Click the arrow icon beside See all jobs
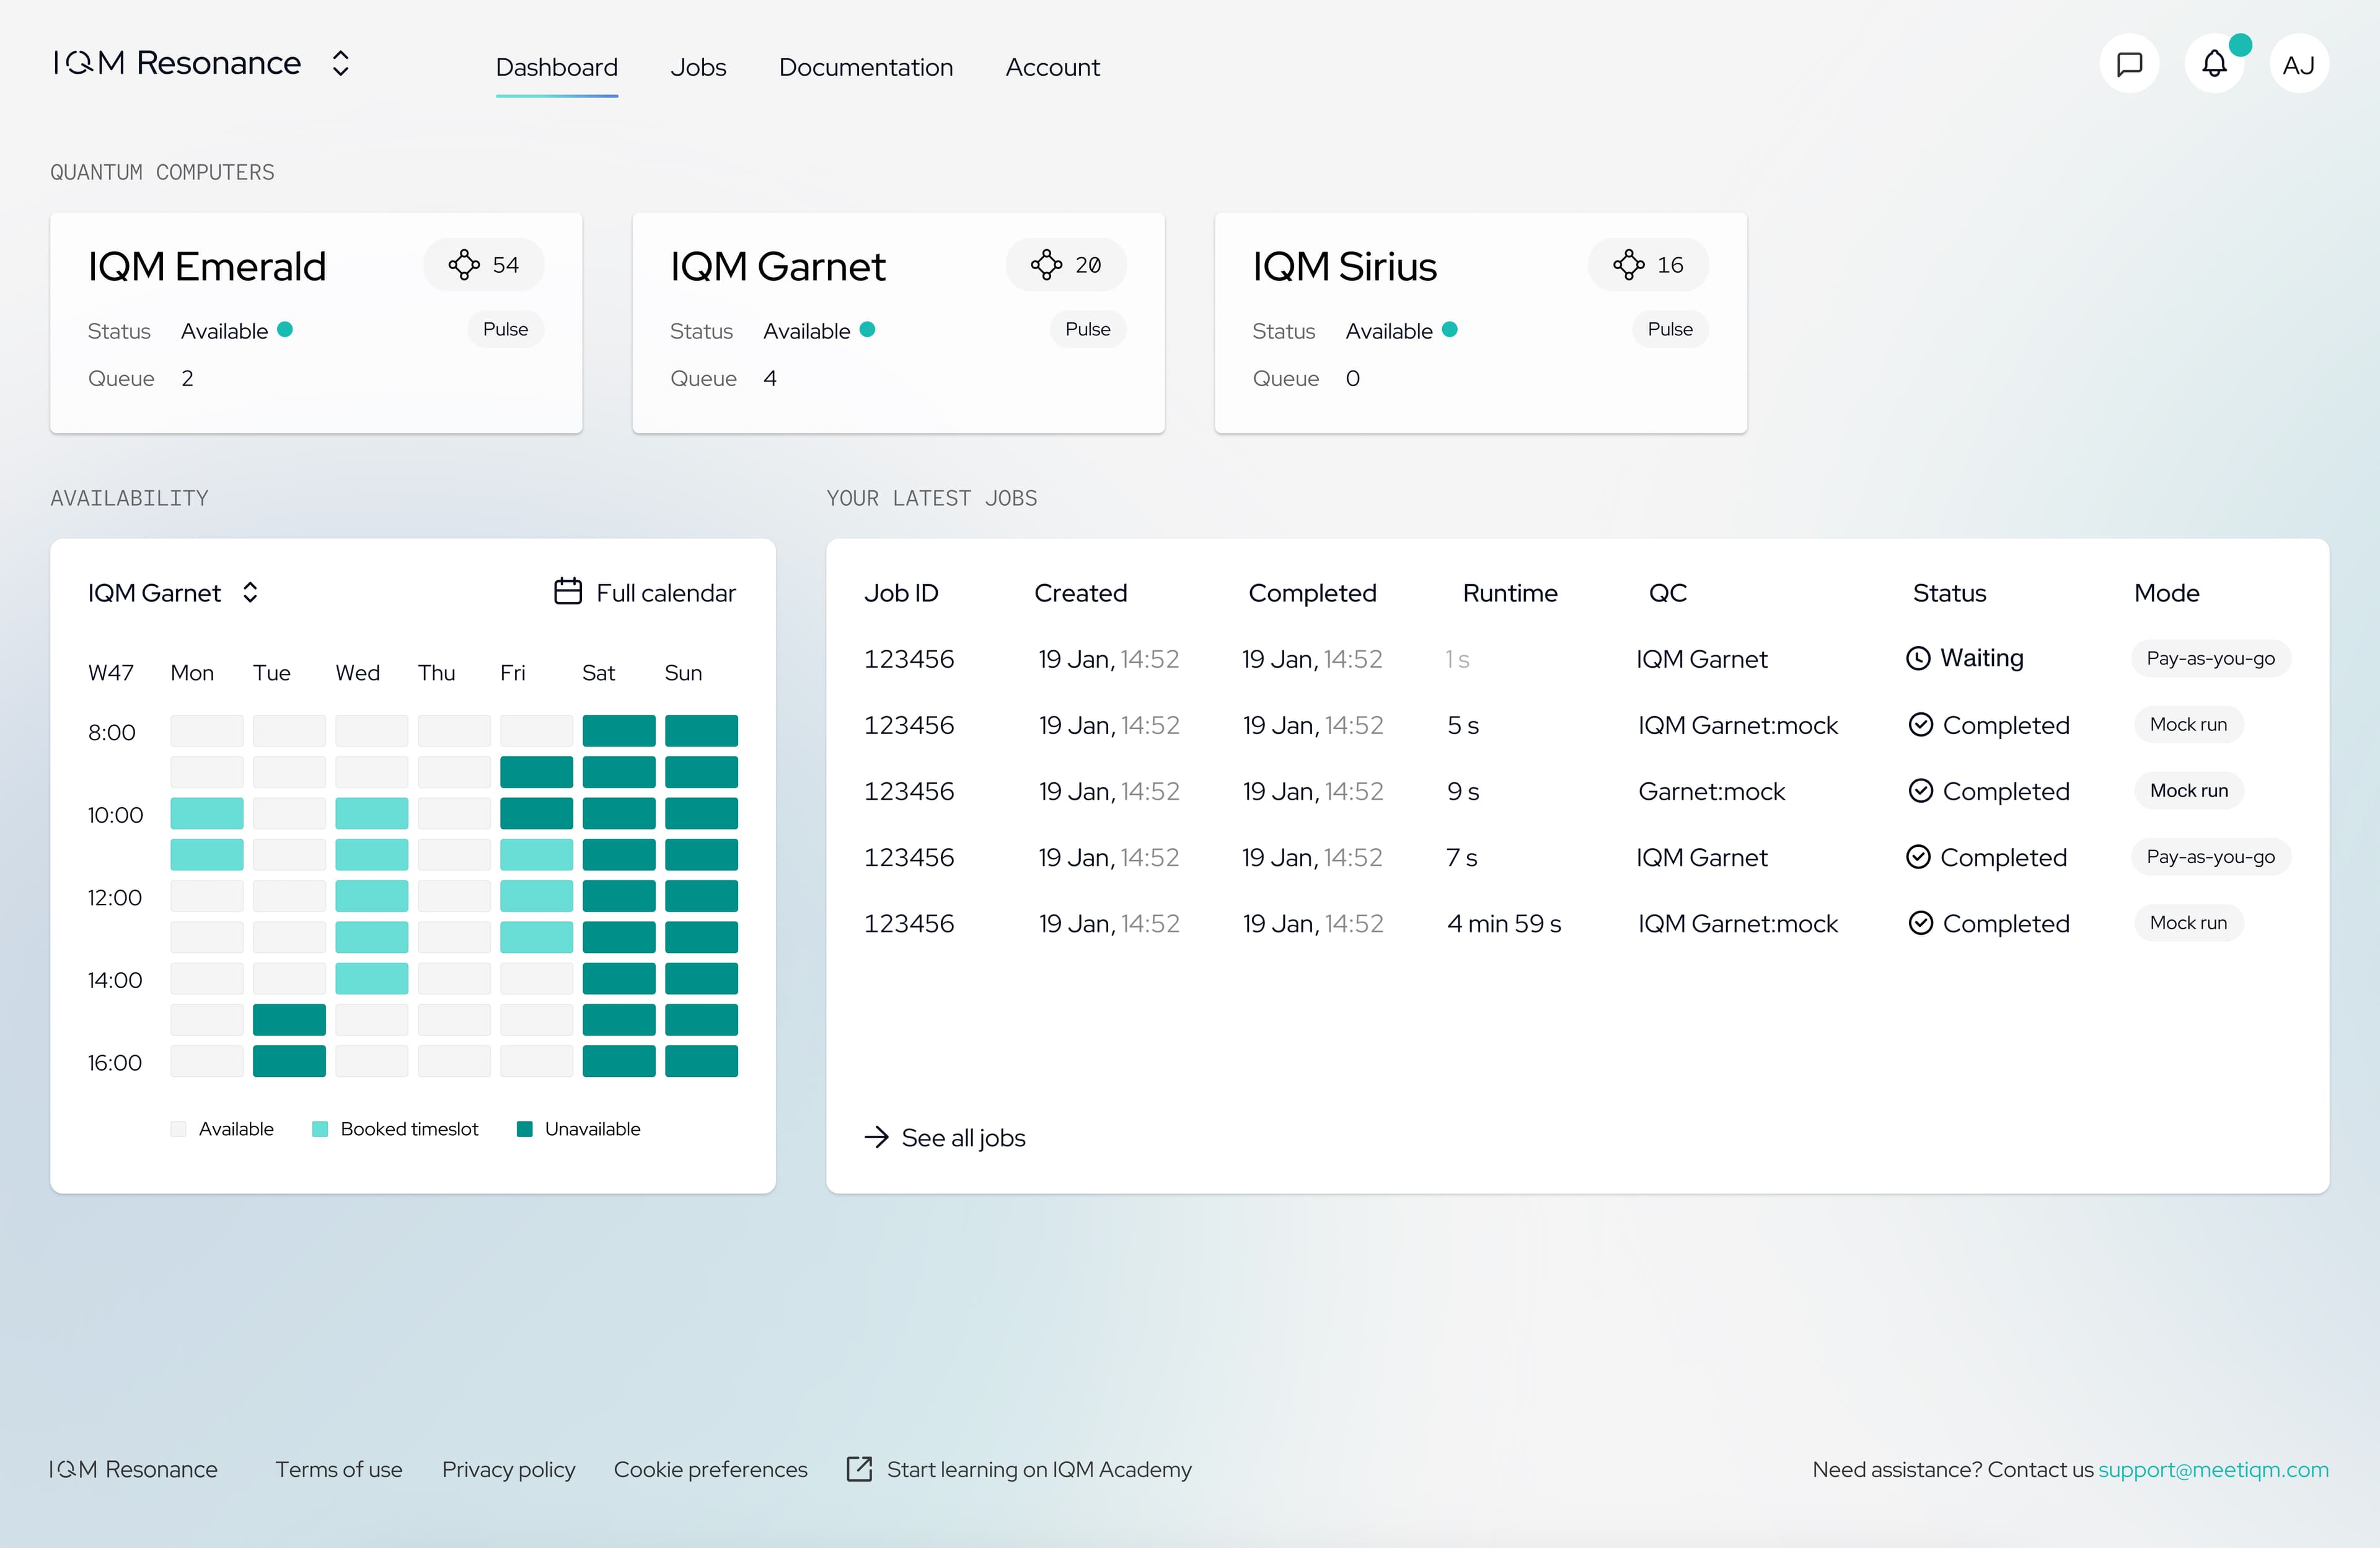This screenshot has width=2380, height=1548. (x=876, y=1137)
